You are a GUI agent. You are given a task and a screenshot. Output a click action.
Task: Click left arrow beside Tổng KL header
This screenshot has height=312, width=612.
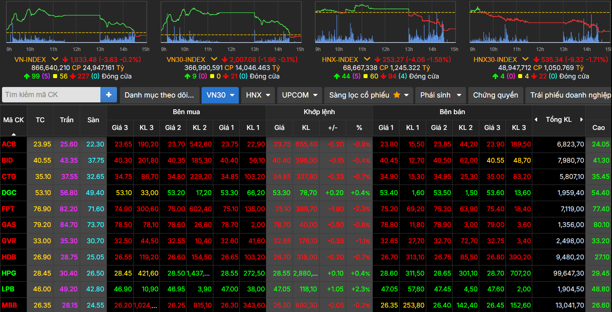(536, 120)
